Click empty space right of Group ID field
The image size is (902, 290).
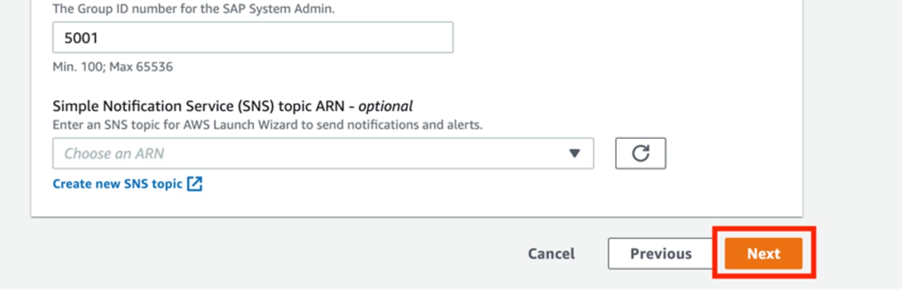coord(621,38)
